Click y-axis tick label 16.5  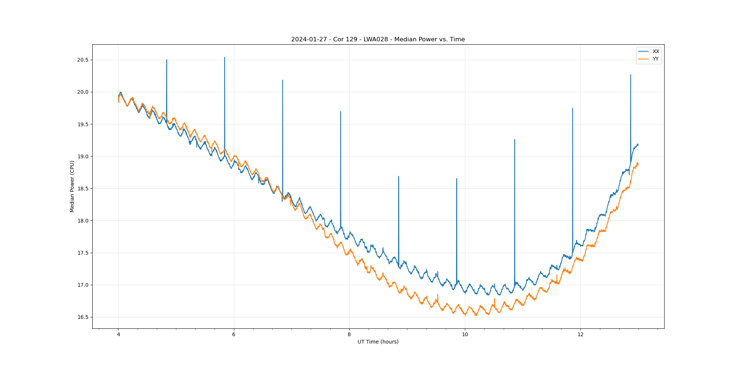(x=82, y=317)
